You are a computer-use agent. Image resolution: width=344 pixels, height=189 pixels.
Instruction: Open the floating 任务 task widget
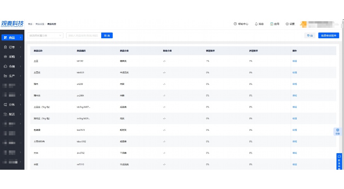tap(337, 132)
